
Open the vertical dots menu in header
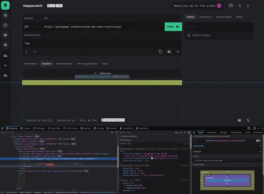[x=248, y=6]
